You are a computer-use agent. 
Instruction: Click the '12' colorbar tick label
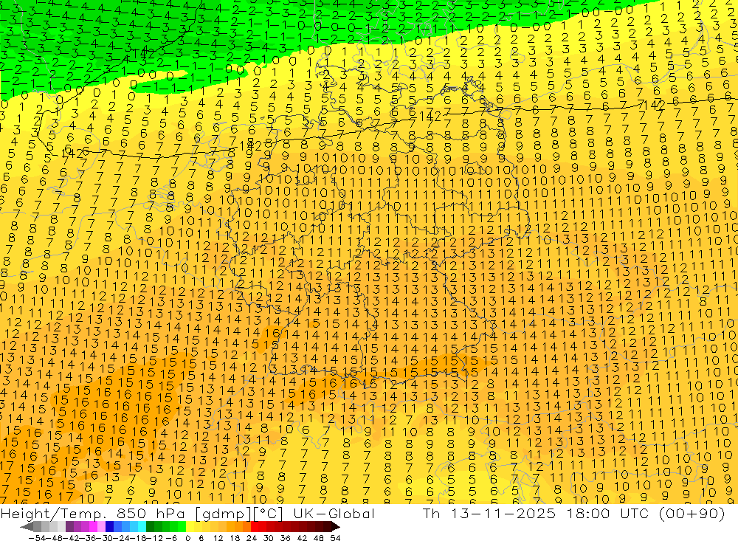218,538
